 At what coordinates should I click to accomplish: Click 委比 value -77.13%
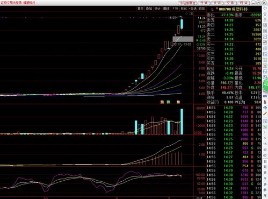(x=227, y=15)
